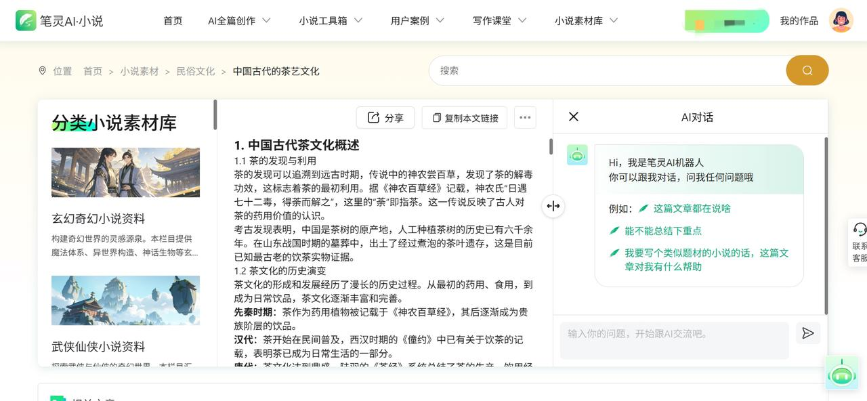Open 武侠仙侠小说资料 thumbnail image
The height and width of the screenshot is (401, 867).
(x=125, y=300)
